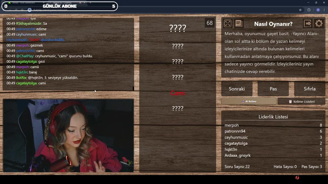This screenshot has width=328, height=184.
Task: Click the 68 countdown timer
Action: tap(210, 23)
